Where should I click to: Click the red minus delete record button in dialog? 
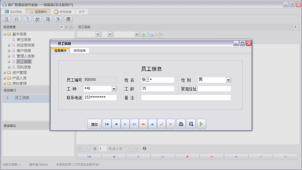[x=143, y=124]
